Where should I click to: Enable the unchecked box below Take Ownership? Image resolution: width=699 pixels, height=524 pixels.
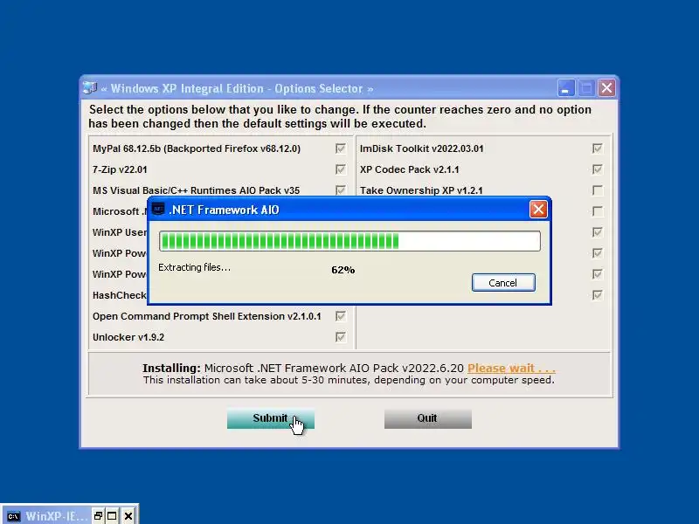[598, 211]
